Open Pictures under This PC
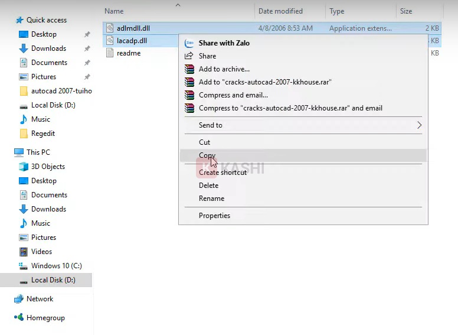The width and height of the screenshot is (458, 335). coord(44,238)
